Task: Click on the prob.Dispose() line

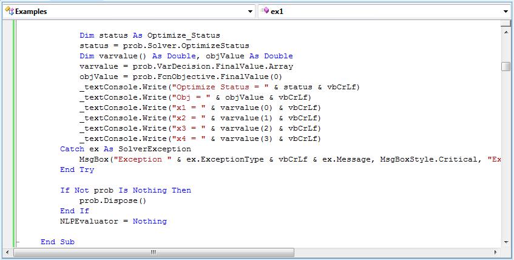Action: point(113,200)
